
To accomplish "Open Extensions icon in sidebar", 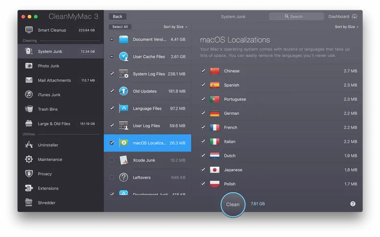I will point(29,188).
